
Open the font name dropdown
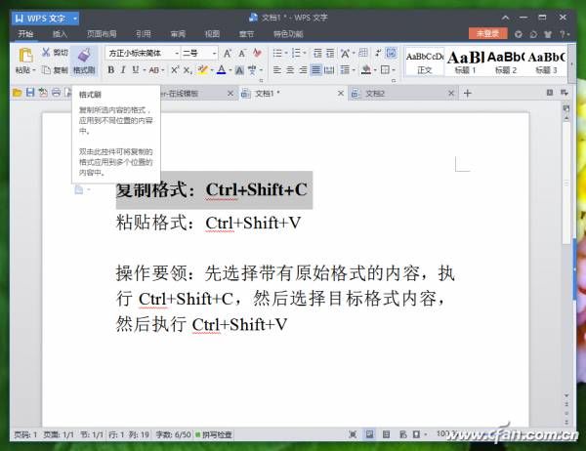[177, 54]
